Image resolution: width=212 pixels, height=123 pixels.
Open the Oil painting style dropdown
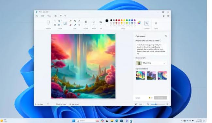click(151, 63)
